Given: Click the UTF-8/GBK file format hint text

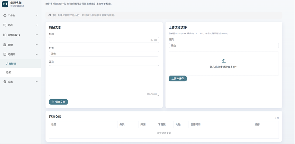Looking at the screenshot, I should [198, 34].
